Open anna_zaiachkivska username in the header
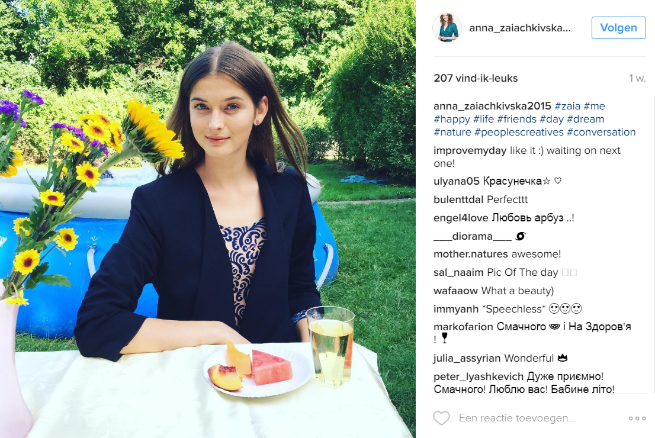 click(x=519, y=28)
